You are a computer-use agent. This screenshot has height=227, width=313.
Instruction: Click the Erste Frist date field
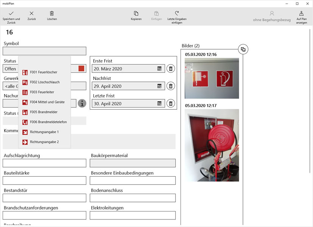(x=128, y=68)
